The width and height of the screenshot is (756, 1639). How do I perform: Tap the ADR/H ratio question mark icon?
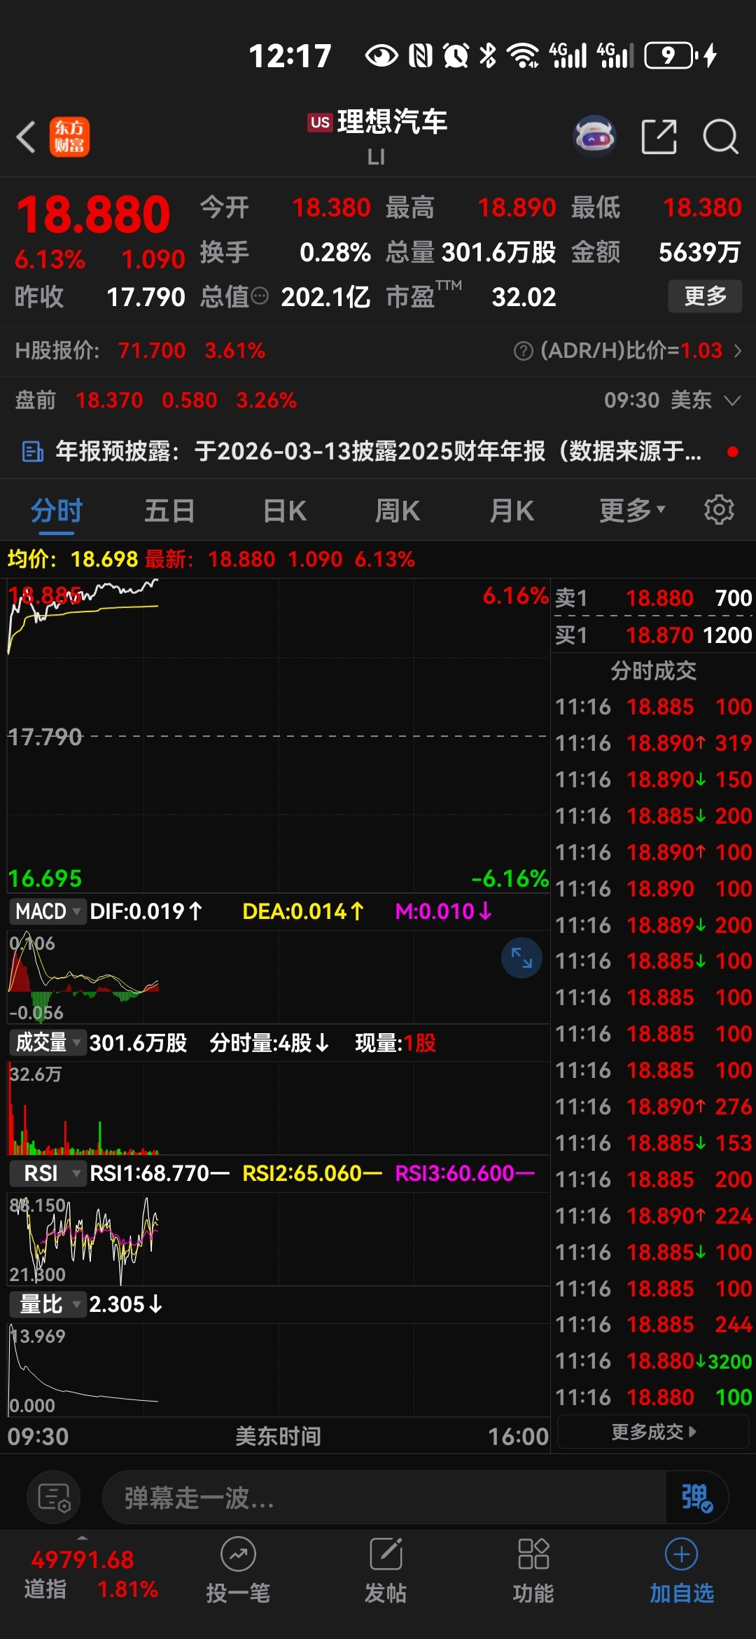click(x=523, y=351)
